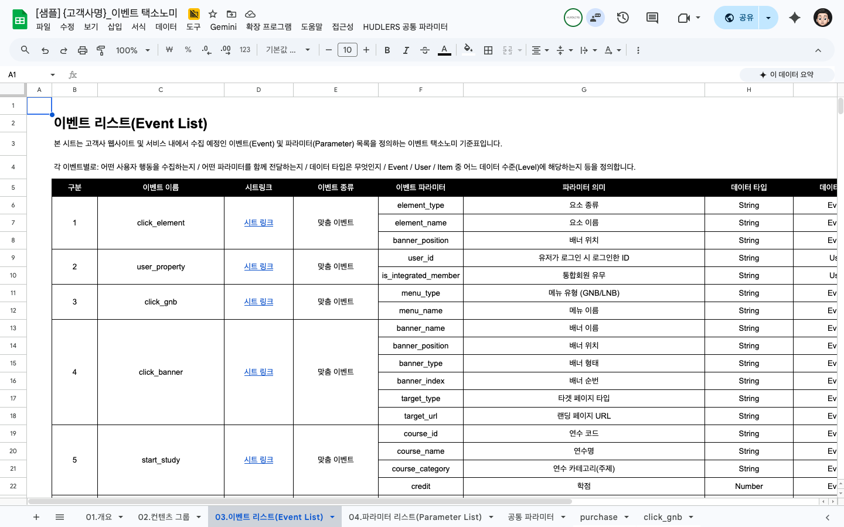Select the click_gnb event cell
This screenshot has width=844, height=527.
161,302
